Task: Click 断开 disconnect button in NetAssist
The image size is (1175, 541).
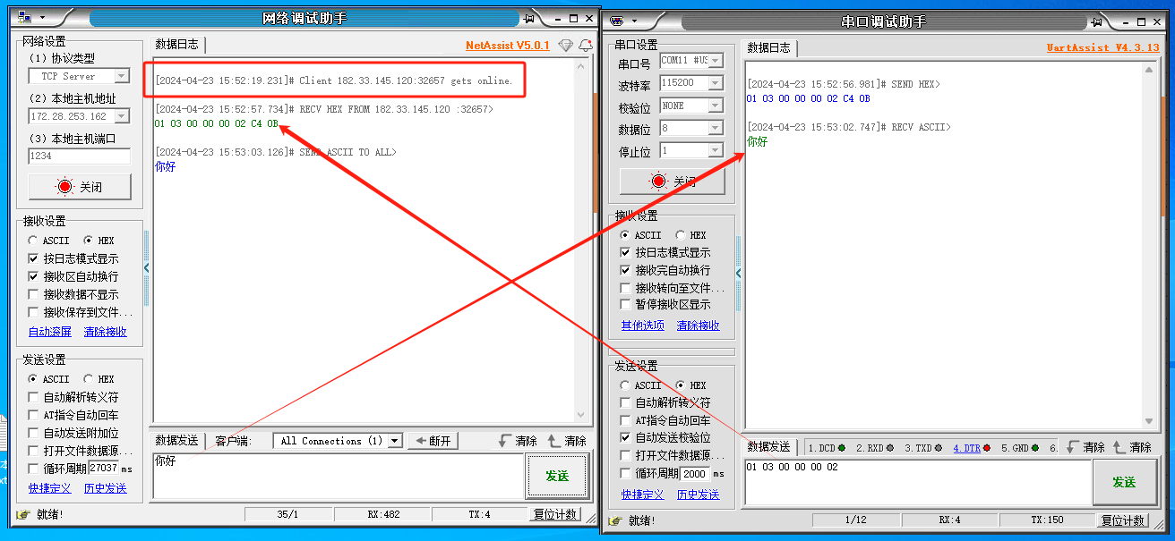Action: (x=433, y=441)
